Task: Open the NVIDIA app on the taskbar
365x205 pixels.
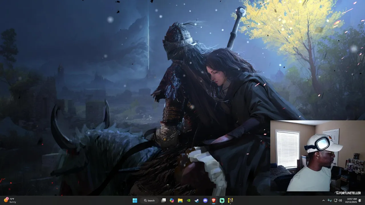Action: click(x=188, y=200)
